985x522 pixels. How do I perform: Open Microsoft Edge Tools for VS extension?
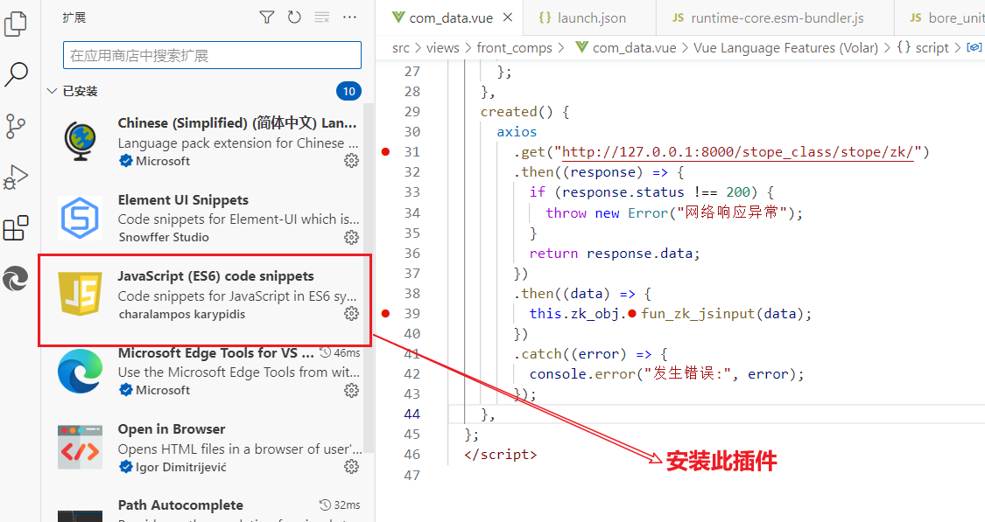point(208,372)
